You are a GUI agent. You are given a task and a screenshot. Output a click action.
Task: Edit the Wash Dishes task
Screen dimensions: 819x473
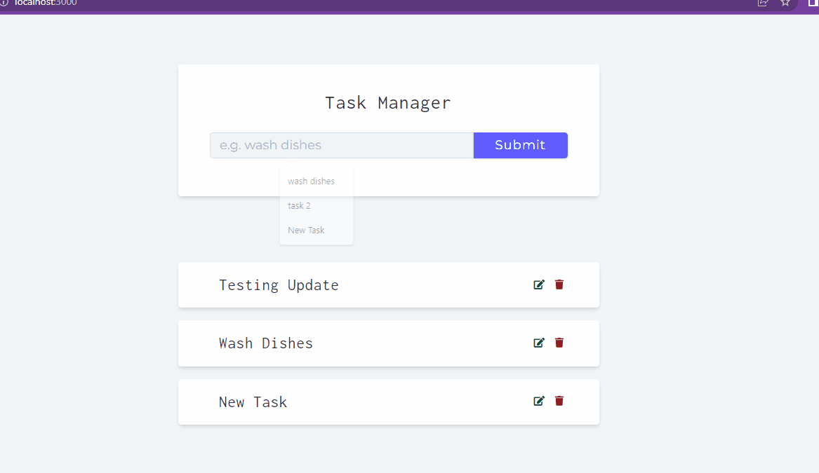coord(538,343)
